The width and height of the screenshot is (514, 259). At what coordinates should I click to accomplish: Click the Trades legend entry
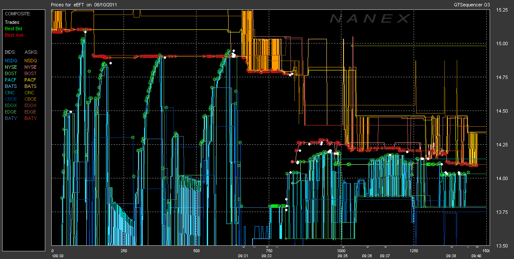click(x=12, y=22)
